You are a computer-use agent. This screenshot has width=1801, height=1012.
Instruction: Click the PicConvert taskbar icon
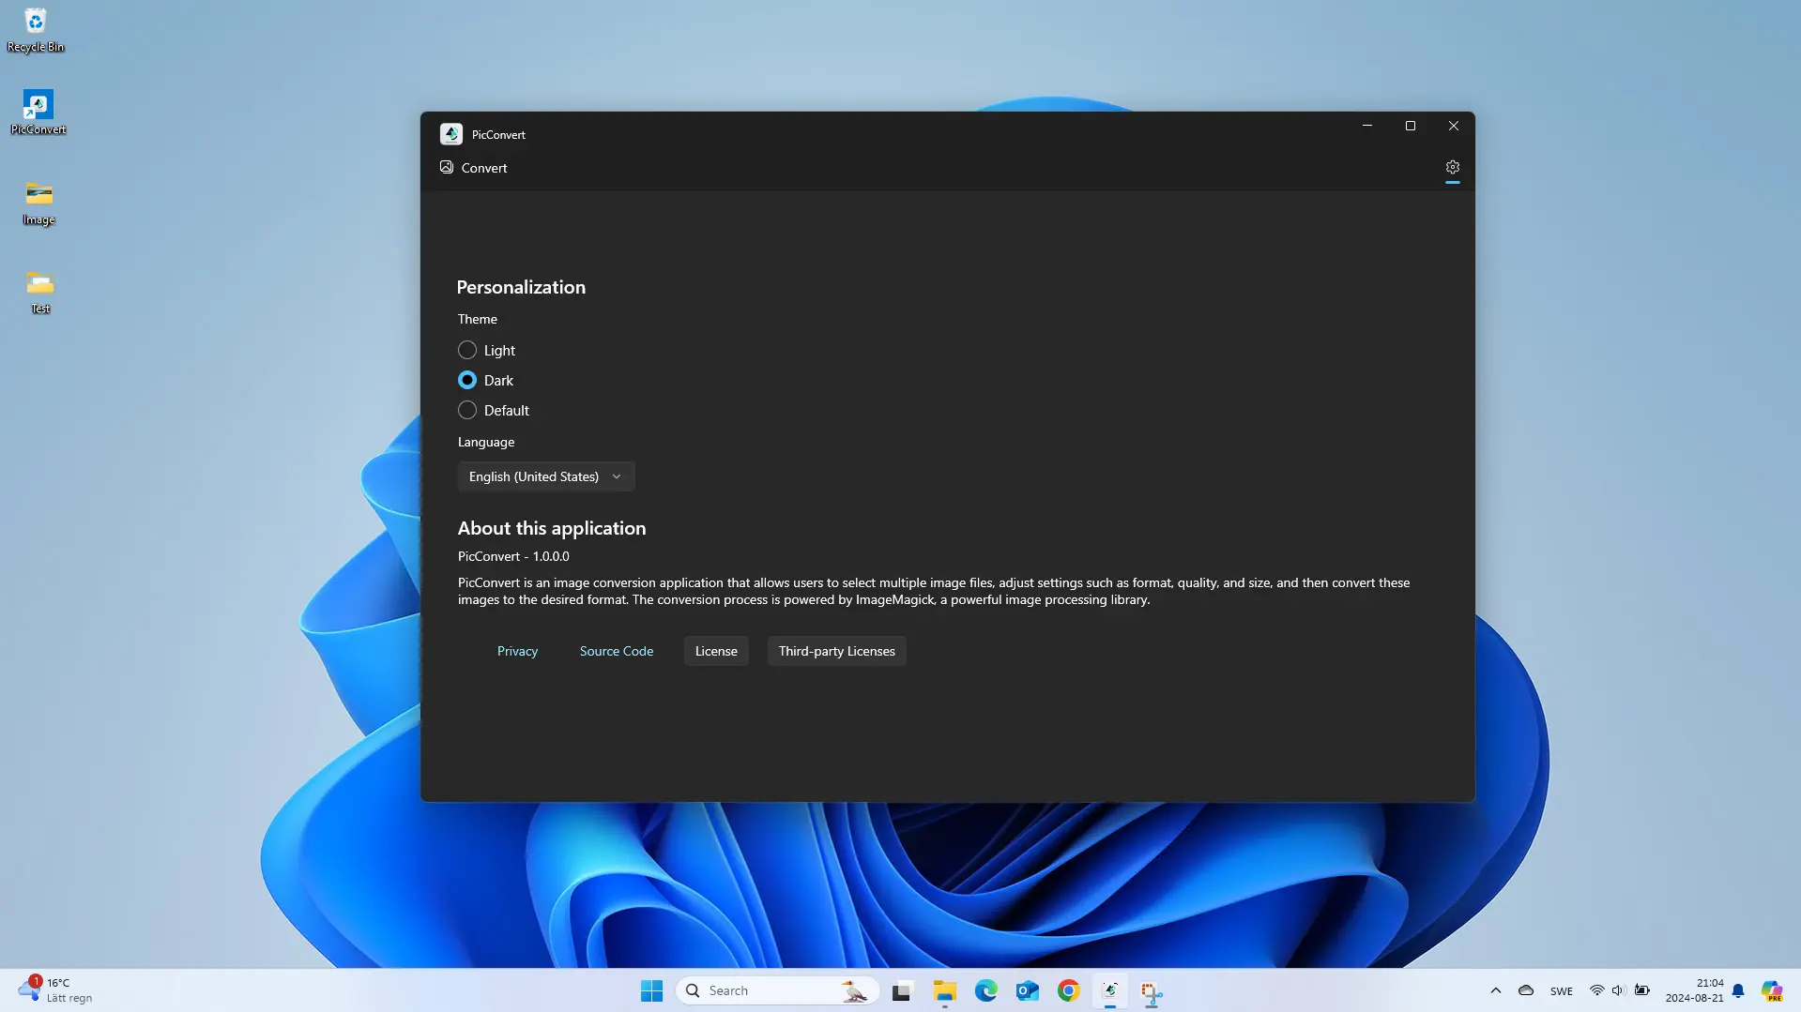(1110, 990)
